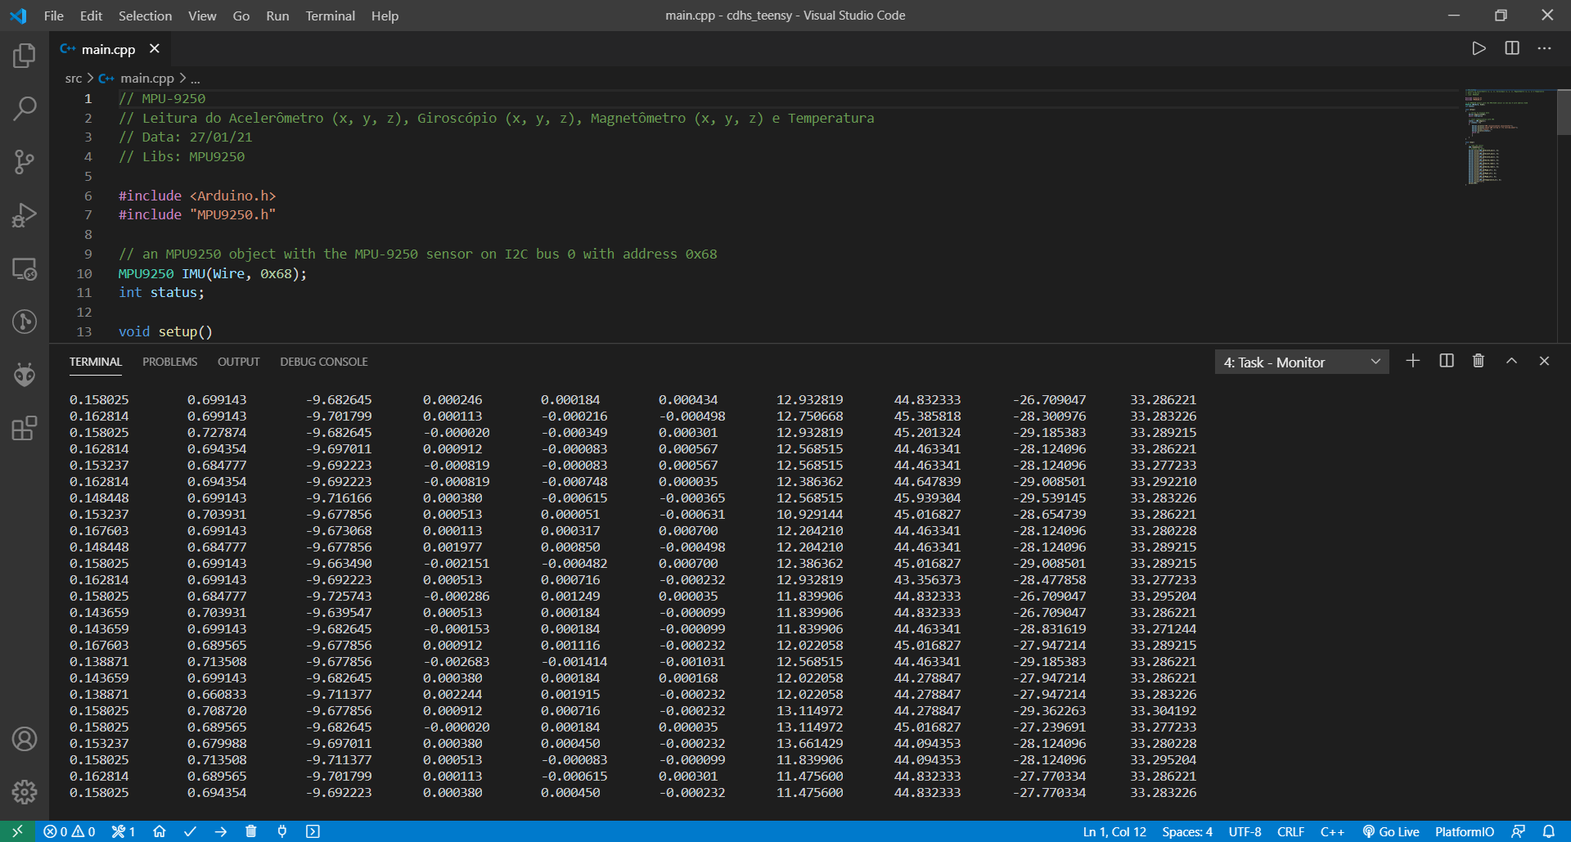
Task: Open the View menu
Action: click(x=202, y=16)
